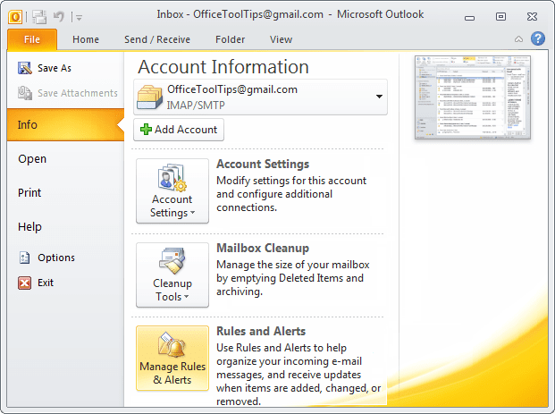Close the Outlook window
The width and height of the screenshot is (555, 414).
tap(532, 17)
